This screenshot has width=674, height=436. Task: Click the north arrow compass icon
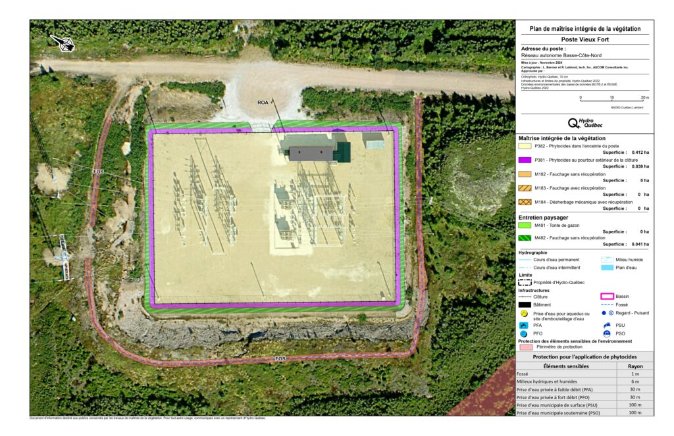(x=64, y=44)
